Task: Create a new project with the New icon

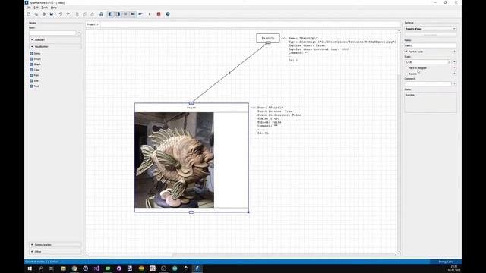Action: point(29,14)
